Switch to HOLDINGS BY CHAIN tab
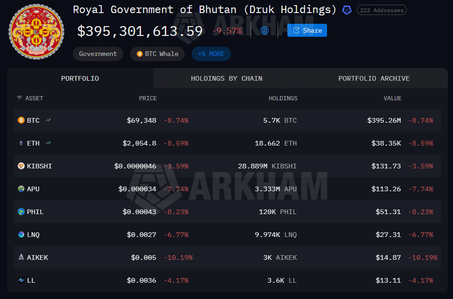 [x=227, y=78]
